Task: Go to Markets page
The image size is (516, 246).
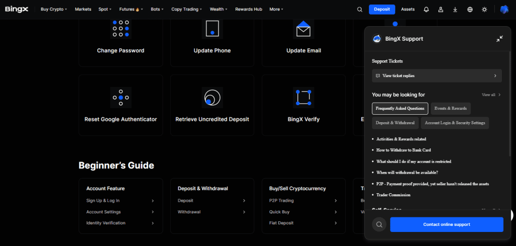Action: point(83,9)
